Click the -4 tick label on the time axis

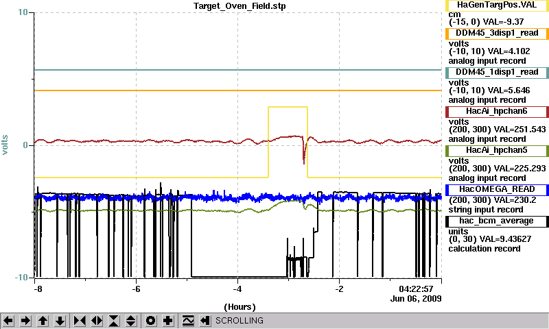coord(237,289)
